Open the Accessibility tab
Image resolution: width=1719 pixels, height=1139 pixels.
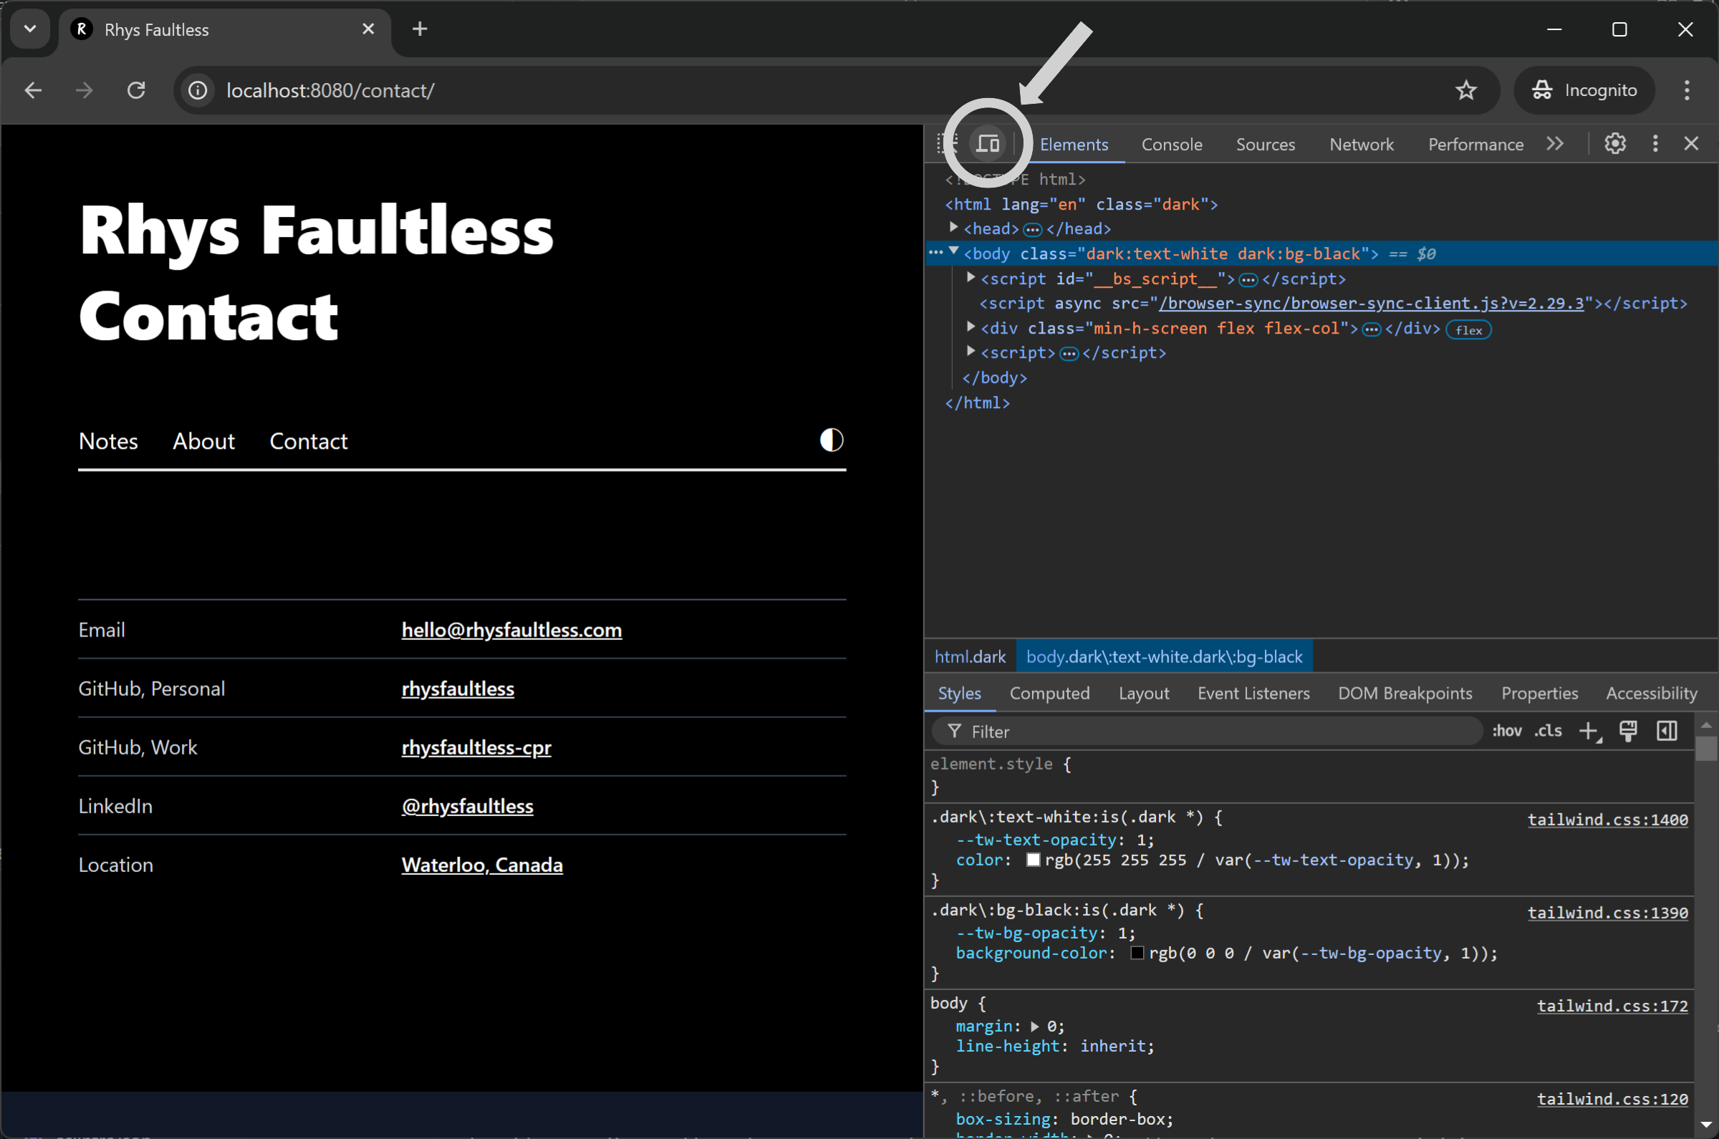[1651, 694]
